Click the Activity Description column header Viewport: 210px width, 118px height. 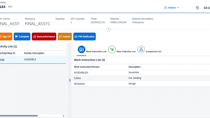pyautogui.click(x=34, y=53)
